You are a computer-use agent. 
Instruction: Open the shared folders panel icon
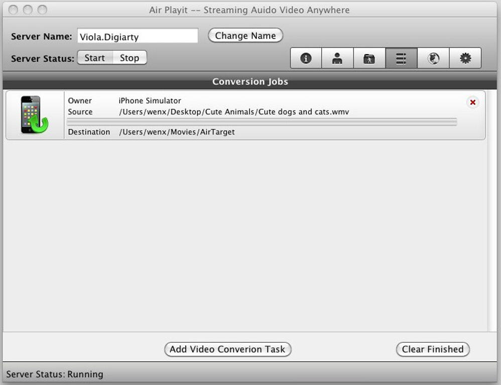coord(369,58)
